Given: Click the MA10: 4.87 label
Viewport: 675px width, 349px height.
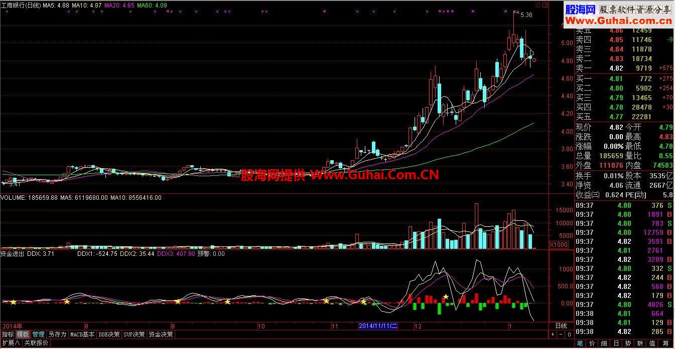Looking at the screenshot, I should click(87, 5).
